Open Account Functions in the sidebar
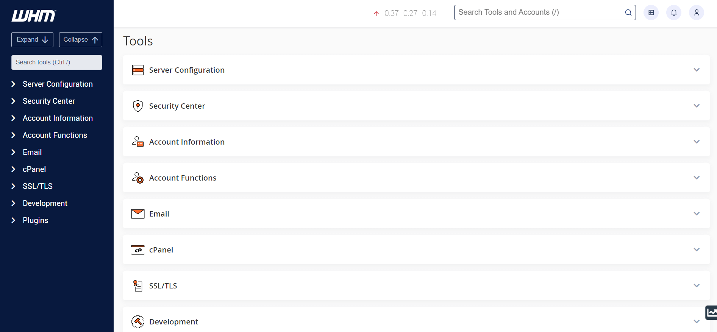Screen dimensions: 717x332 [x=55, y=135]
